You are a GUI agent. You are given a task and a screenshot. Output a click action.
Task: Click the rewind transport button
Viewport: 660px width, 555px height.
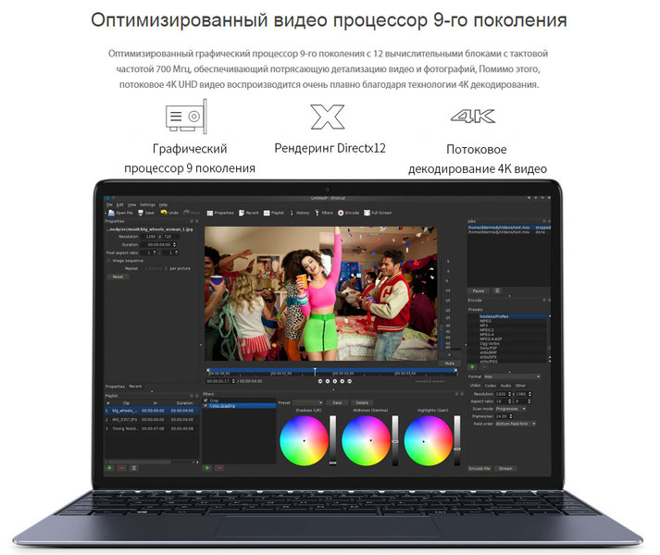pyautogui.click(x=328, y=381)
